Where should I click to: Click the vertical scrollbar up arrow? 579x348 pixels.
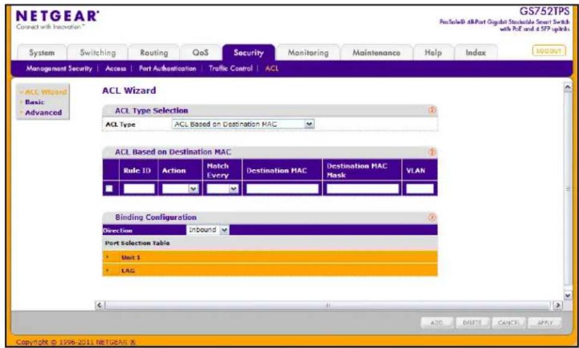click(568, 87)
